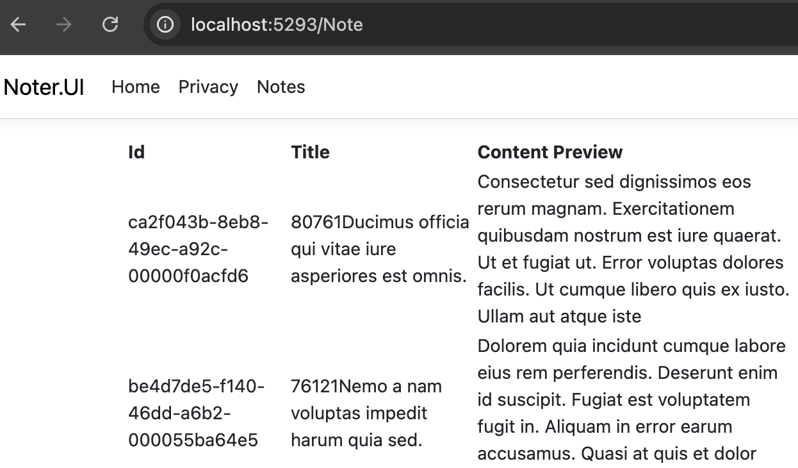The image size is (798, 468).
Task: Click the text Ullam aut atque iste
Action: pyautogui.click(x=560, y=317)
